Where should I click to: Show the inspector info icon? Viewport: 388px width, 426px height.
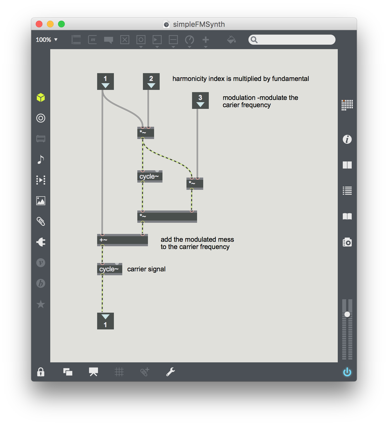(347, 139)
